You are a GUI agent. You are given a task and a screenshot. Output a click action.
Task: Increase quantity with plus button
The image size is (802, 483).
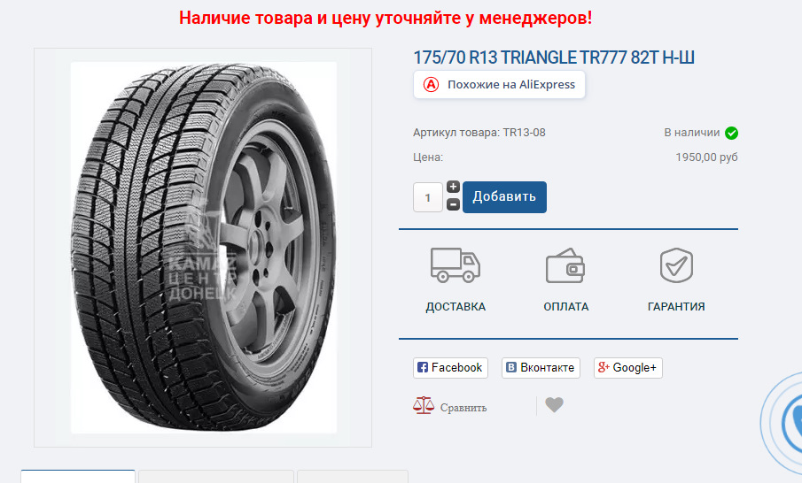453,187
